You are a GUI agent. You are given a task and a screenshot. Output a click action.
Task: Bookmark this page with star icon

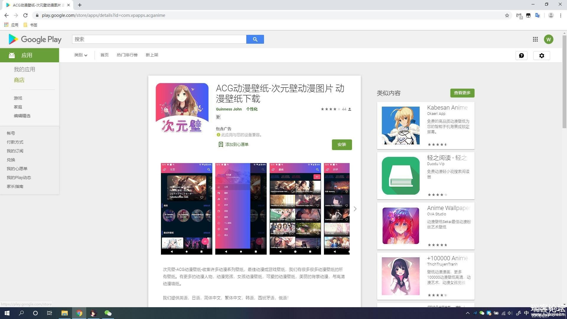(507, 15)
